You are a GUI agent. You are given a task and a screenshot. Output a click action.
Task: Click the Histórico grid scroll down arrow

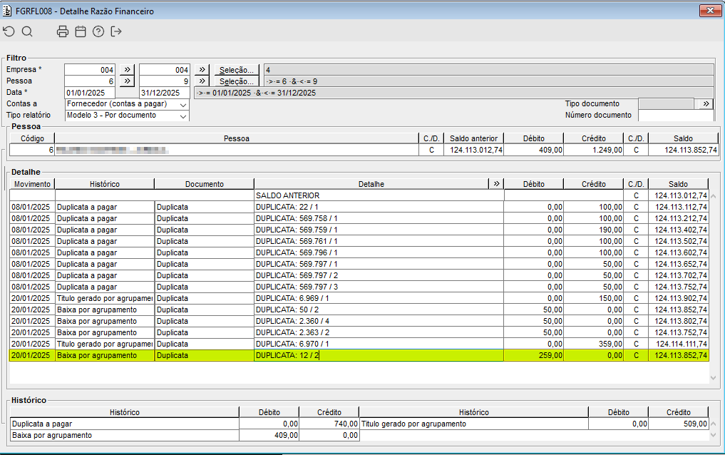pyautogui.click(x=713, y=435)
